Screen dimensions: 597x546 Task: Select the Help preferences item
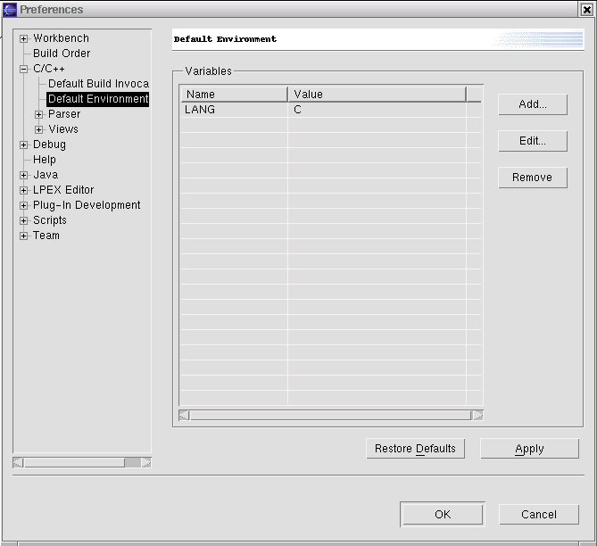[45, 160]
